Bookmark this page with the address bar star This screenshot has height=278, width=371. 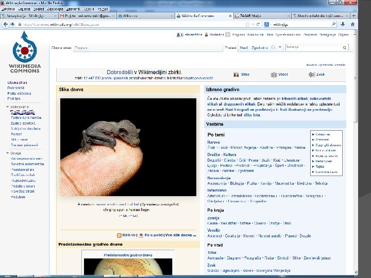click(x=247, y=24)
